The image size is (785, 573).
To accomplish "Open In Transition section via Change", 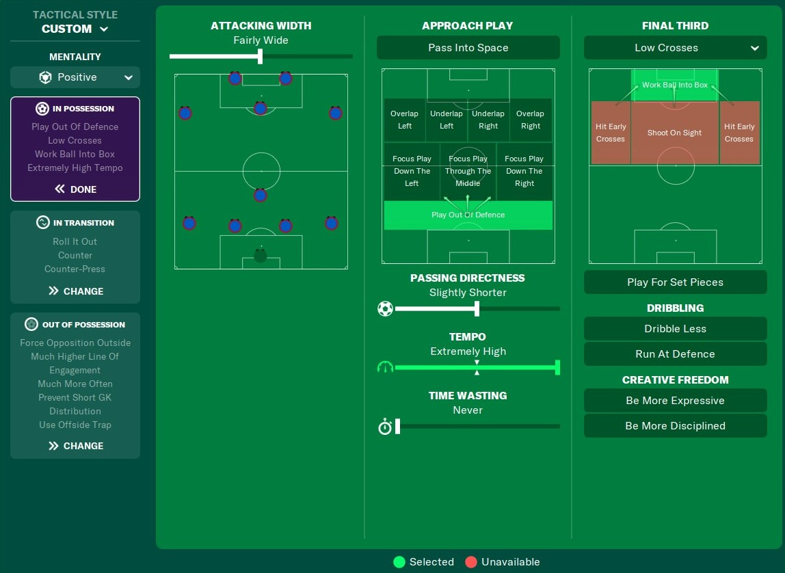I will tap(75, 291).
